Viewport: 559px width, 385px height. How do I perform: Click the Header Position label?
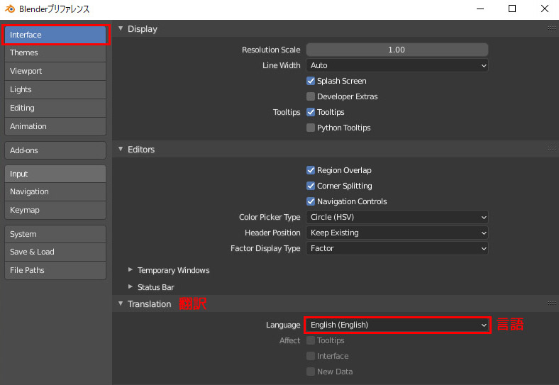pos(272,233)
